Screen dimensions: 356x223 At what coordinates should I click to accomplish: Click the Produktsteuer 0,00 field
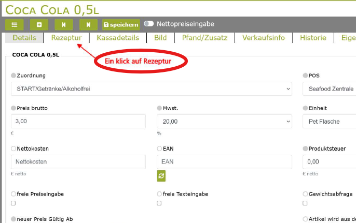(x=329, y=162)
